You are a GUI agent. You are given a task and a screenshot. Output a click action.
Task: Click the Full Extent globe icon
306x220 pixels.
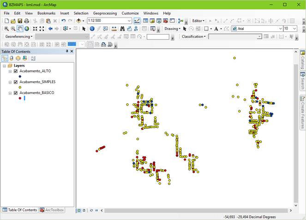[x=26, y=29]
